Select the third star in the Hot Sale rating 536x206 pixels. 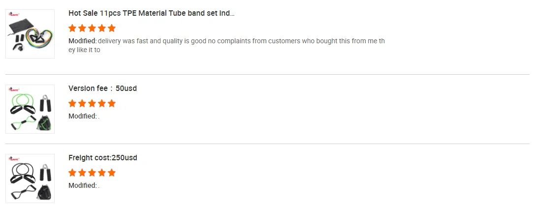tap(92, 28)
